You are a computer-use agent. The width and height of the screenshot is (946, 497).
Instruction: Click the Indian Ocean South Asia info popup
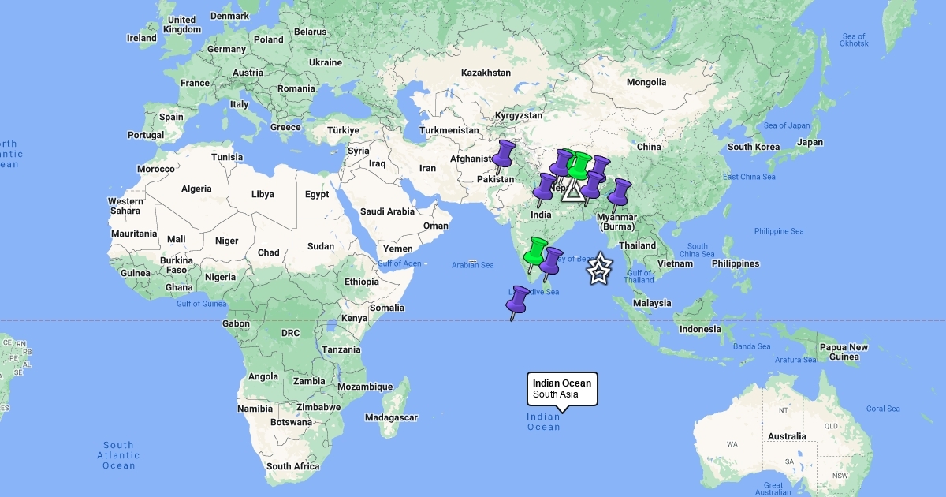click(x=561, y=389)
